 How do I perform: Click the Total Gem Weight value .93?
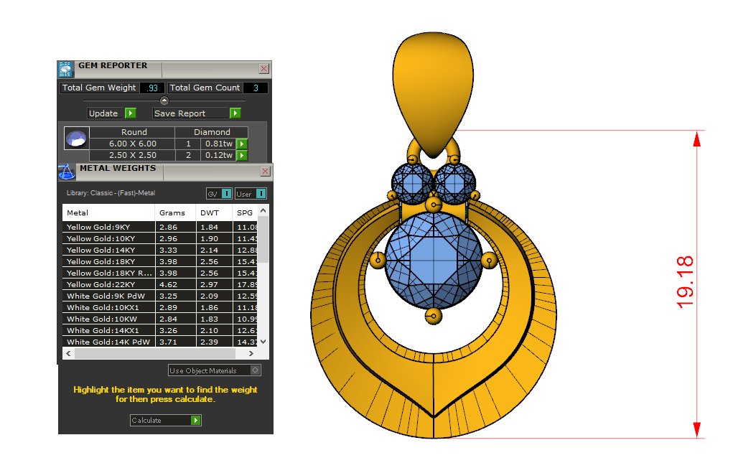[152, 88]
